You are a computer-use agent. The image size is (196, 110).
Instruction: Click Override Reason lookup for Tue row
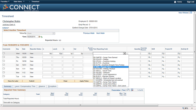(x=149, y=77)
